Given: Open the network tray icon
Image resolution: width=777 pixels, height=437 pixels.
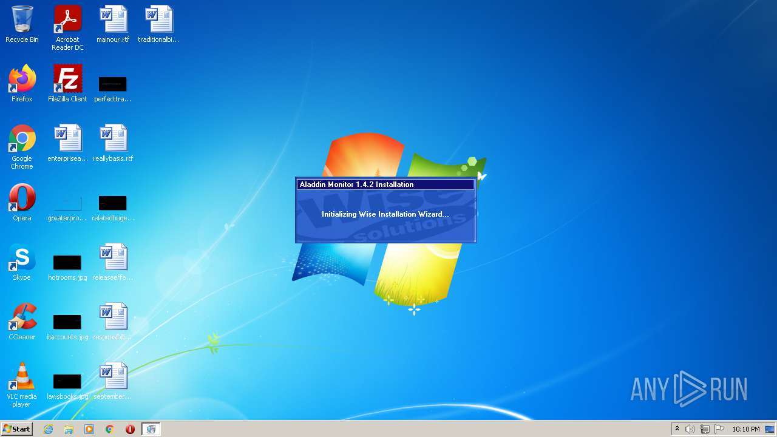Looking at the screenshot, I should coord(705,429).
